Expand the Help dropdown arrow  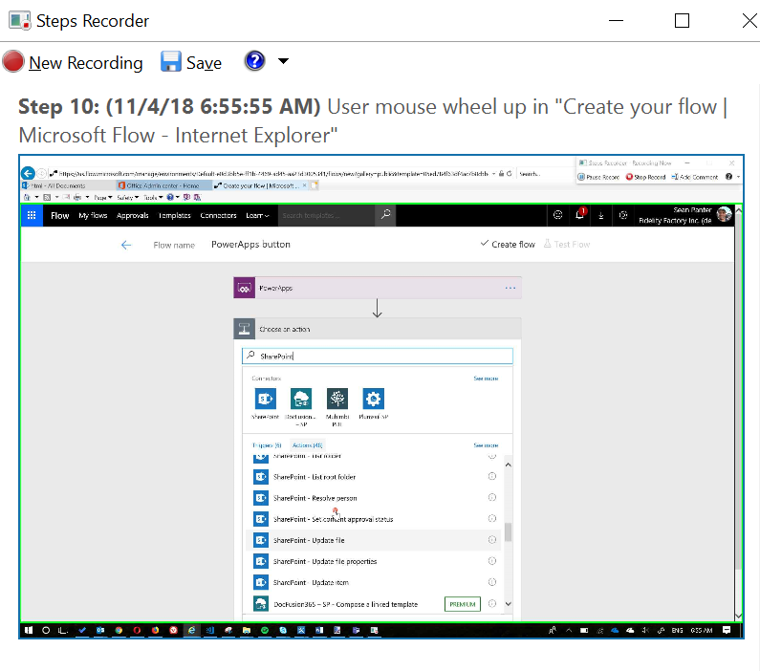click(x=283, y=61)
